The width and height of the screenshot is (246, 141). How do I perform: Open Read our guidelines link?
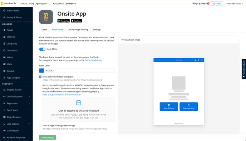[62, 95]
